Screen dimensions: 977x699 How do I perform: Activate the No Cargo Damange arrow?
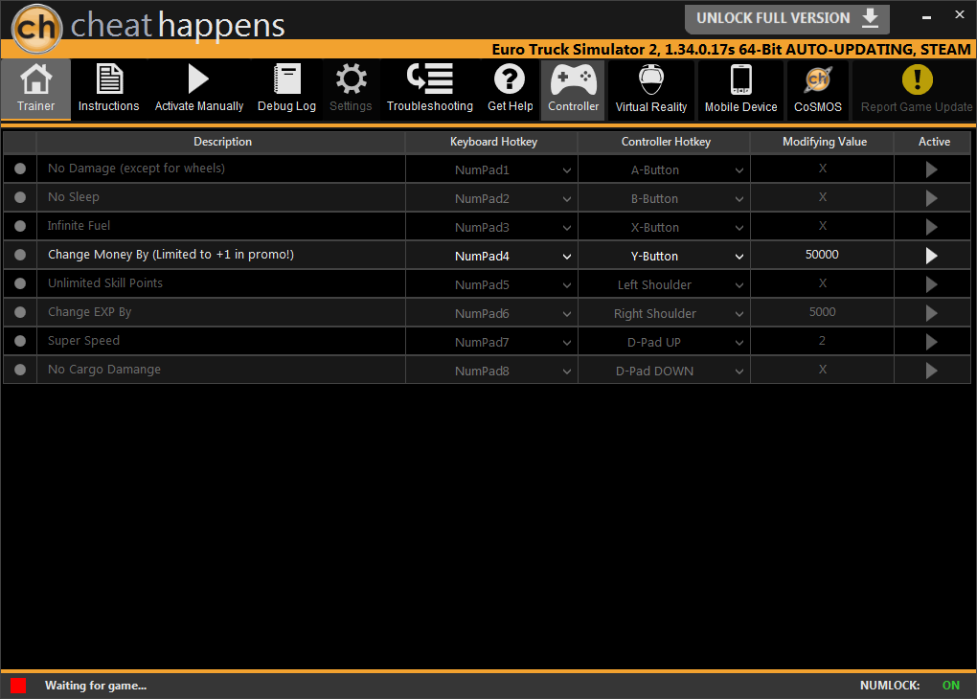(932, 371)
